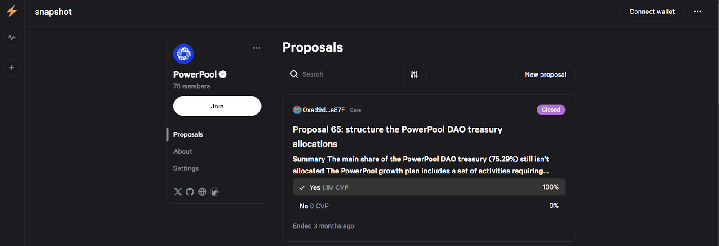Click the Connect wallet button

pyautogui.click(x=652, y=12)
